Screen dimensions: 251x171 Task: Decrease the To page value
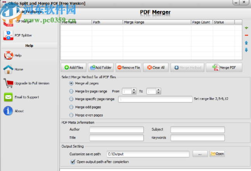[158, 93]
